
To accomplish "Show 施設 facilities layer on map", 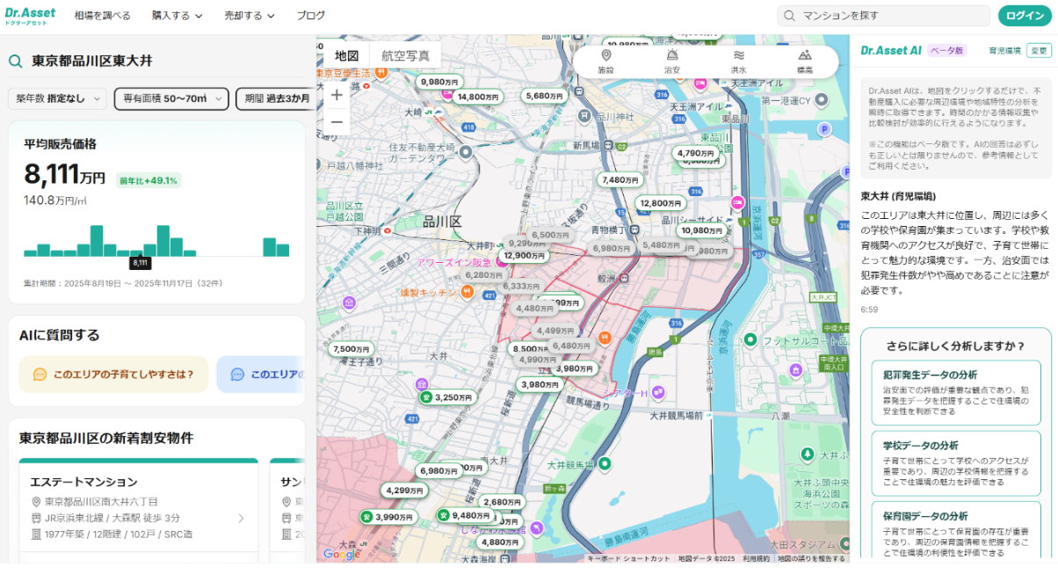I will click(x=605, y=62).
